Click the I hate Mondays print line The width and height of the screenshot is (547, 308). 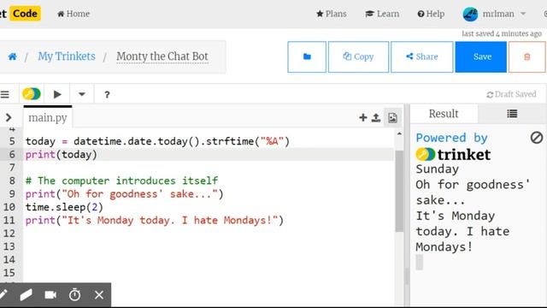pyautogui.click(x=154, y=221)
